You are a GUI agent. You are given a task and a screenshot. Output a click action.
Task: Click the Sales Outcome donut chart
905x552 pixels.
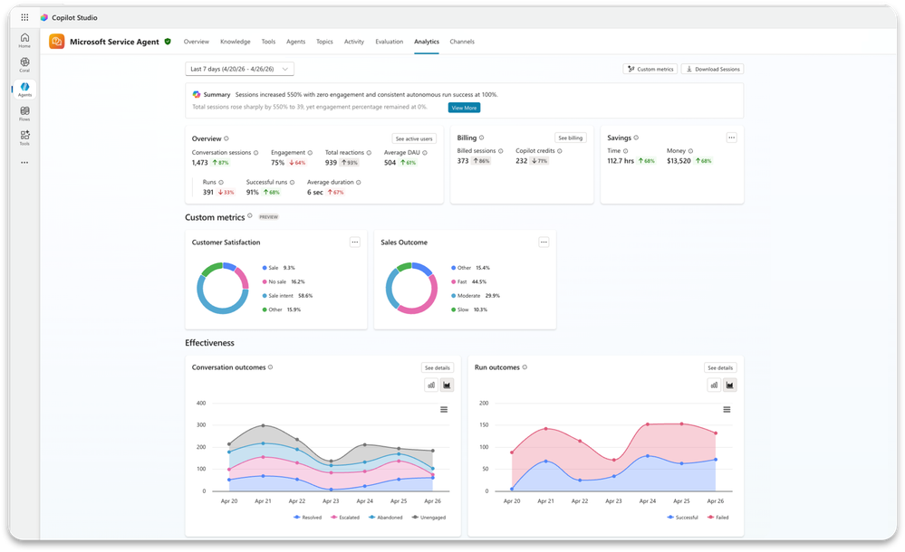(x=411, y=289)
